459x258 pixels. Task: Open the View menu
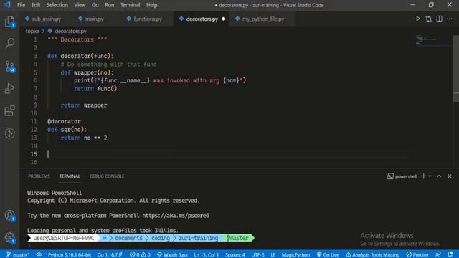80,5
